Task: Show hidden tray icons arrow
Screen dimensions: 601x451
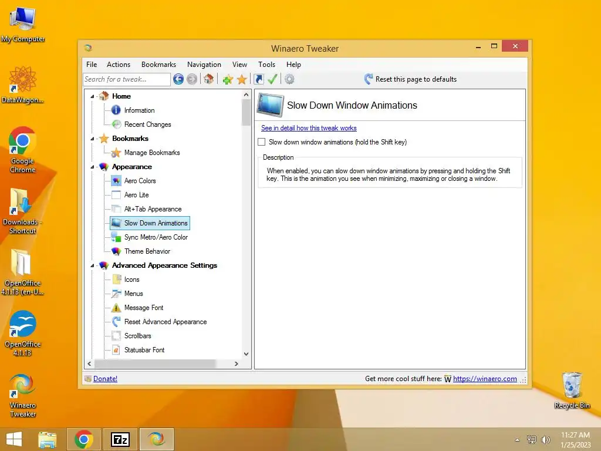Action: tap(518, 440)
